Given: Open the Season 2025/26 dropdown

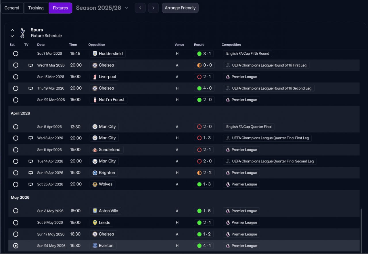Looking at the screenshot, I should pos(102,8).
